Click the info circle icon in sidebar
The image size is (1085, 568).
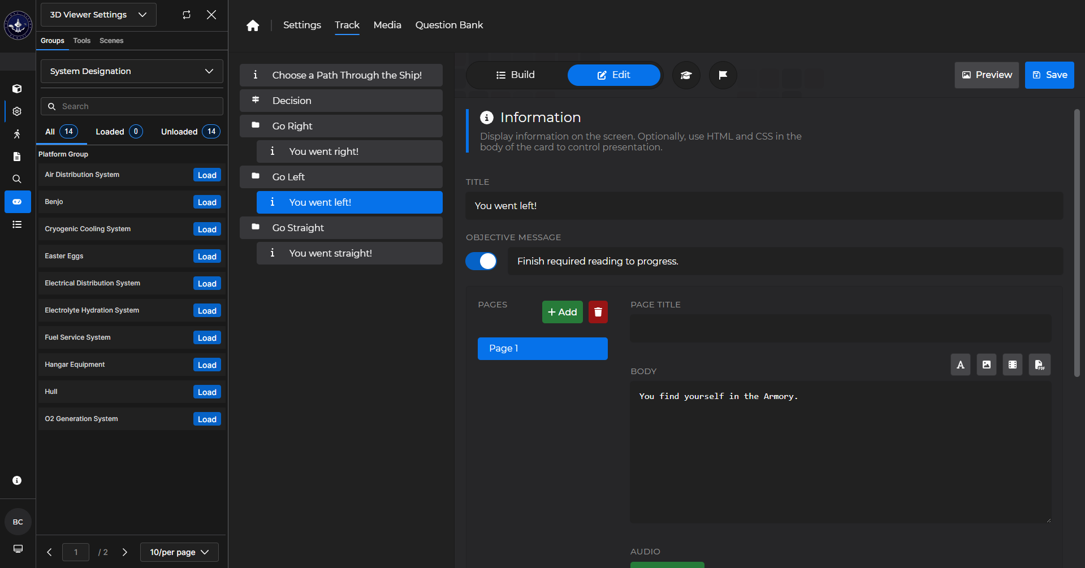[17, 480]
